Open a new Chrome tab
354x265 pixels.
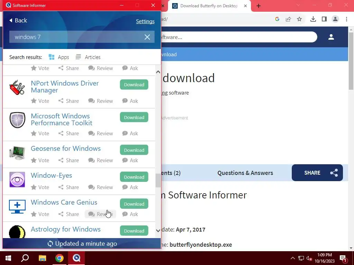(259, 6)
